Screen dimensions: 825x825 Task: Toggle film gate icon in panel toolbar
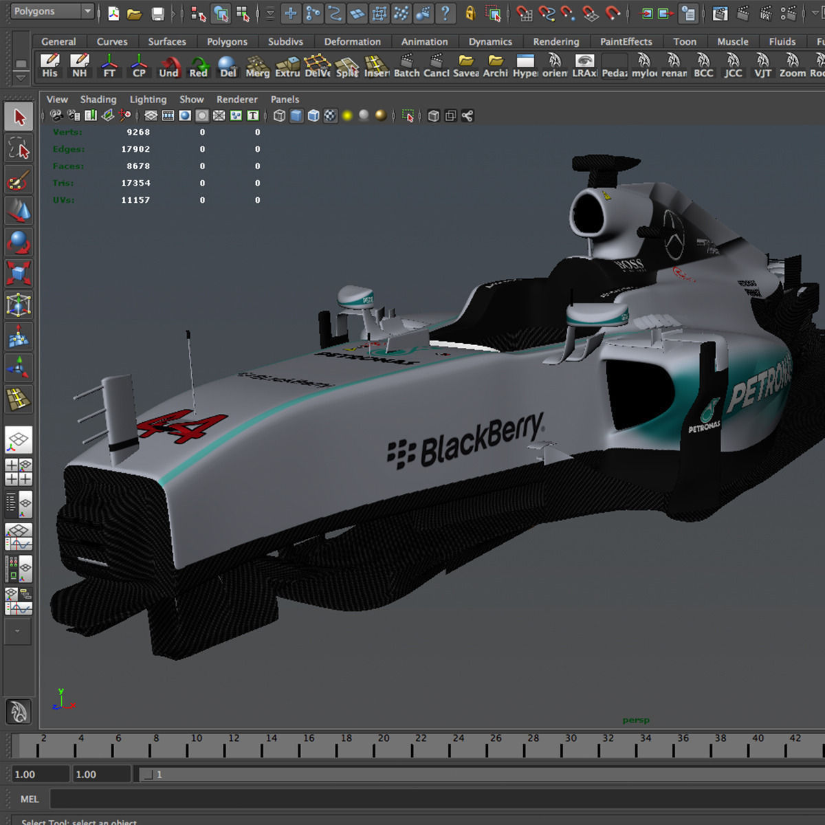pos(168,115)
